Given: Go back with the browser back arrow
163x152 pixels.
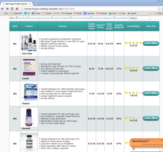Looking at the screenshot, I should [x=2, y=9].
